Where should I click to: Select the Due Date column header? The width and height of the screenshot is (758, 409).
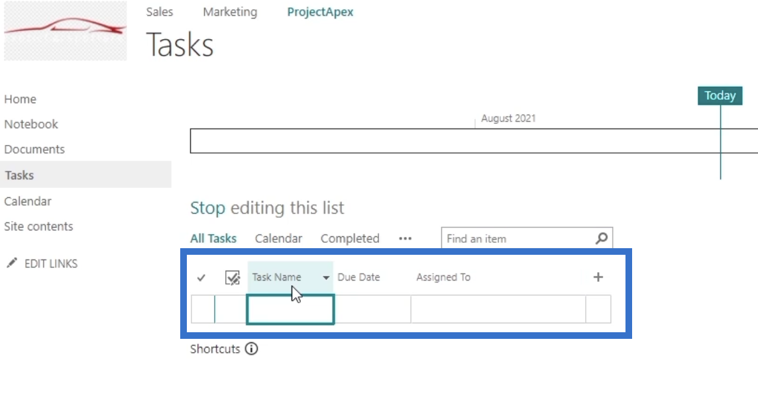[x=358, y=277]
